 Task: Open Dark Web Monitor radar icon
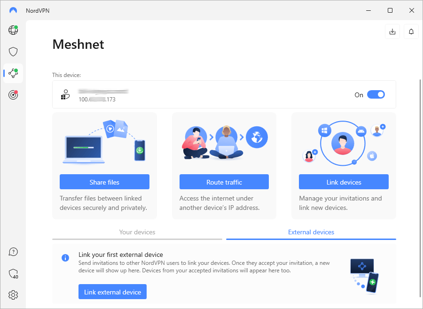point(13,95)
